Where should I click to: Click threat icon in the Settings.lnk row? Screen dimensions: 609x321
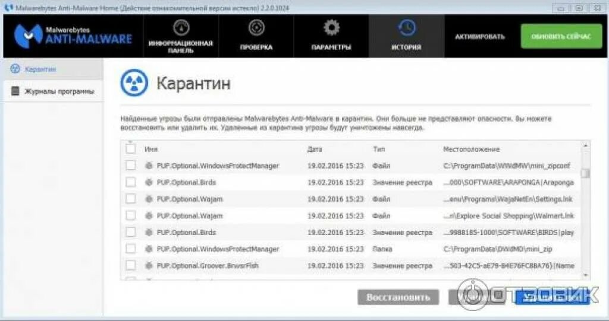point(149,199)
